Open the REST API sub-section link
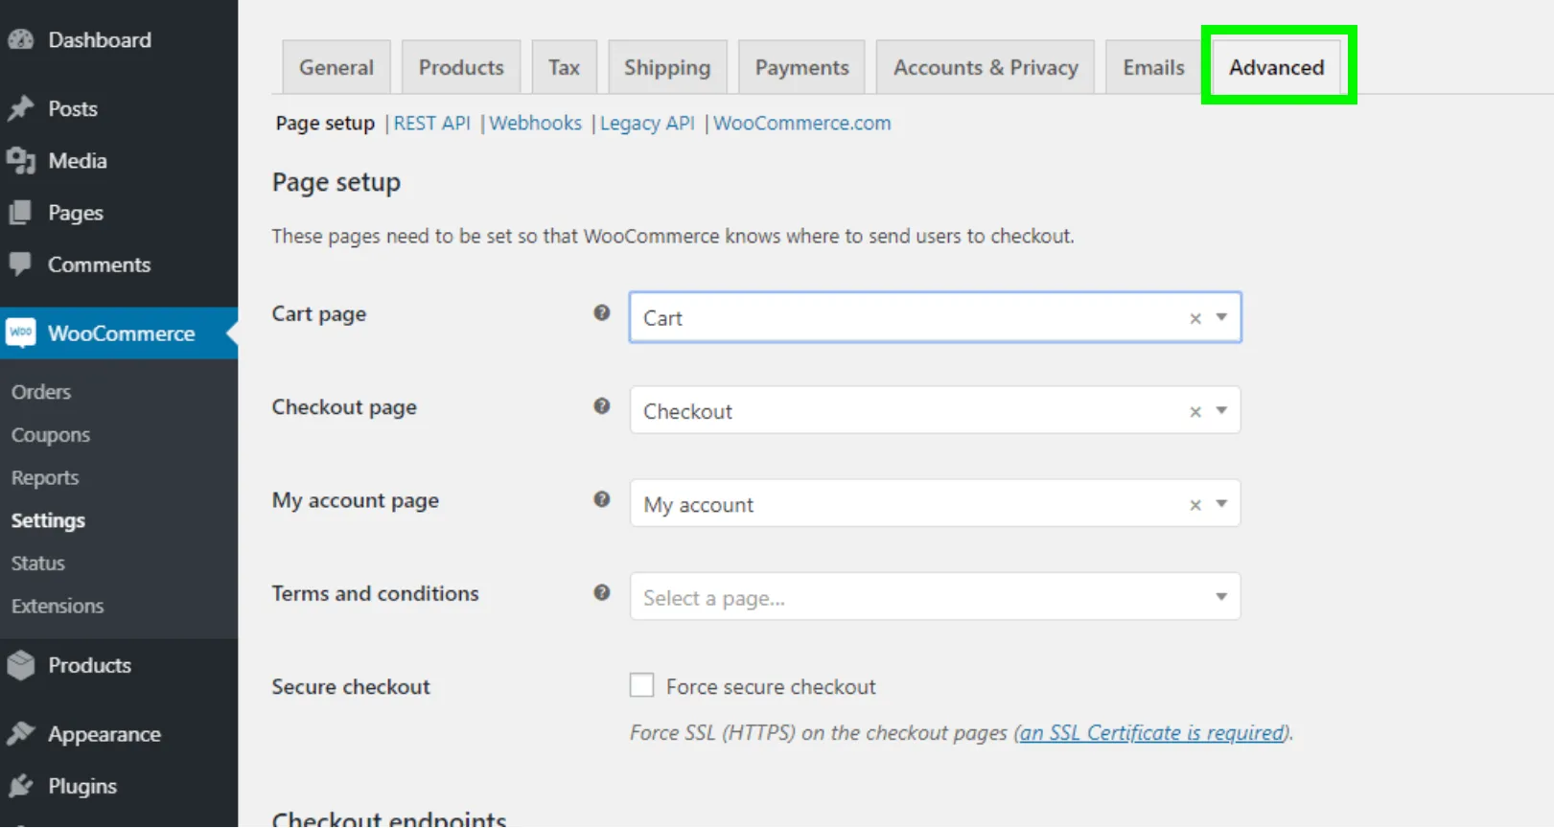This screenshot has height=828, width=1554. tap(432, 123)
